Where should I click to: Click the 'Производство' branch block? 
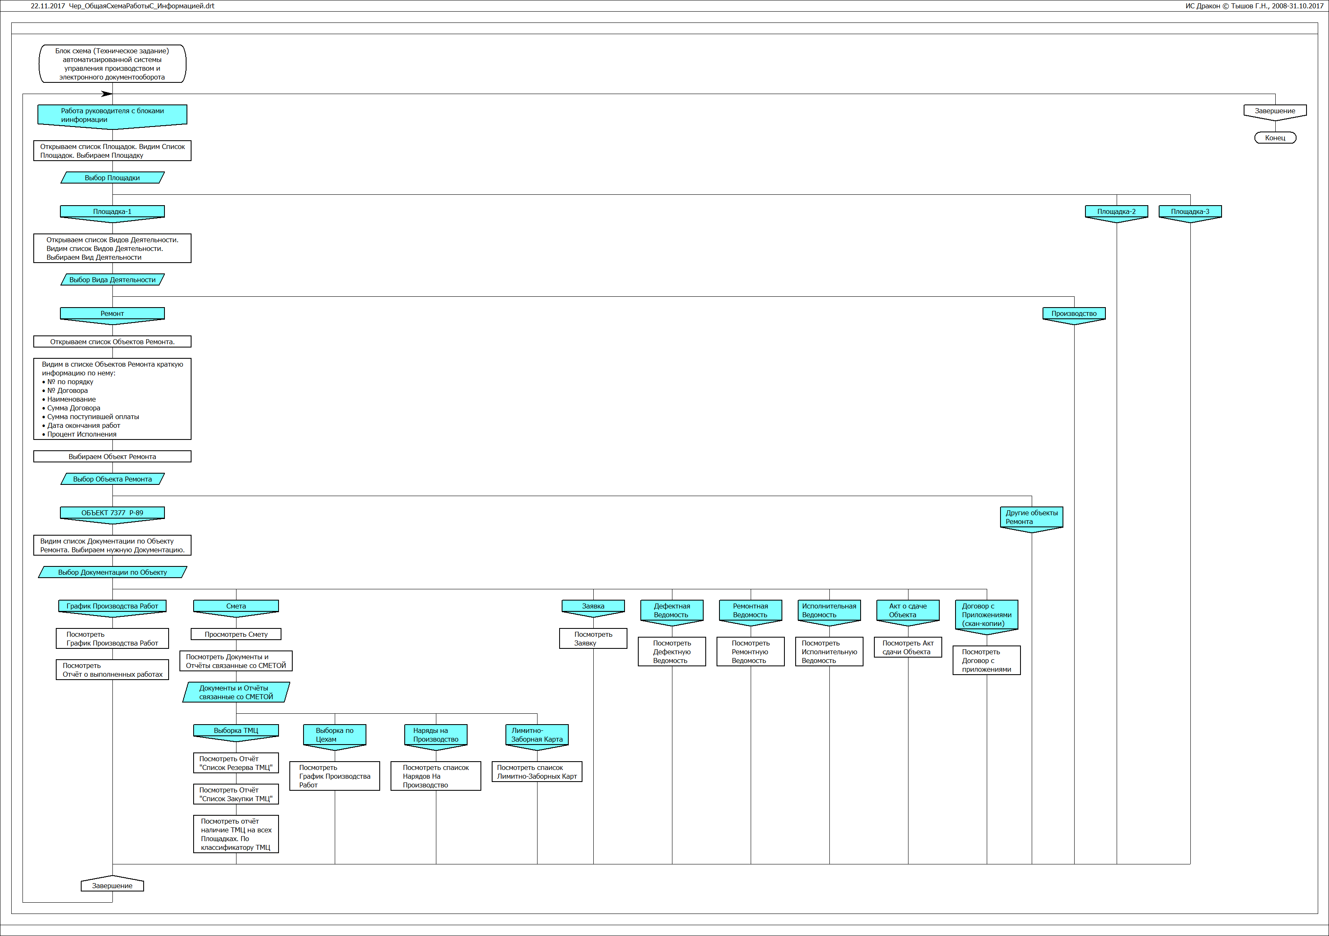[x=1074, y=313]
